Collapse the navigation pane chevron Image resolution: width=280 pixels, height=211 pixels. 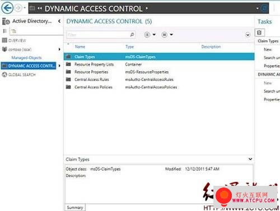[x=59, y=21]
